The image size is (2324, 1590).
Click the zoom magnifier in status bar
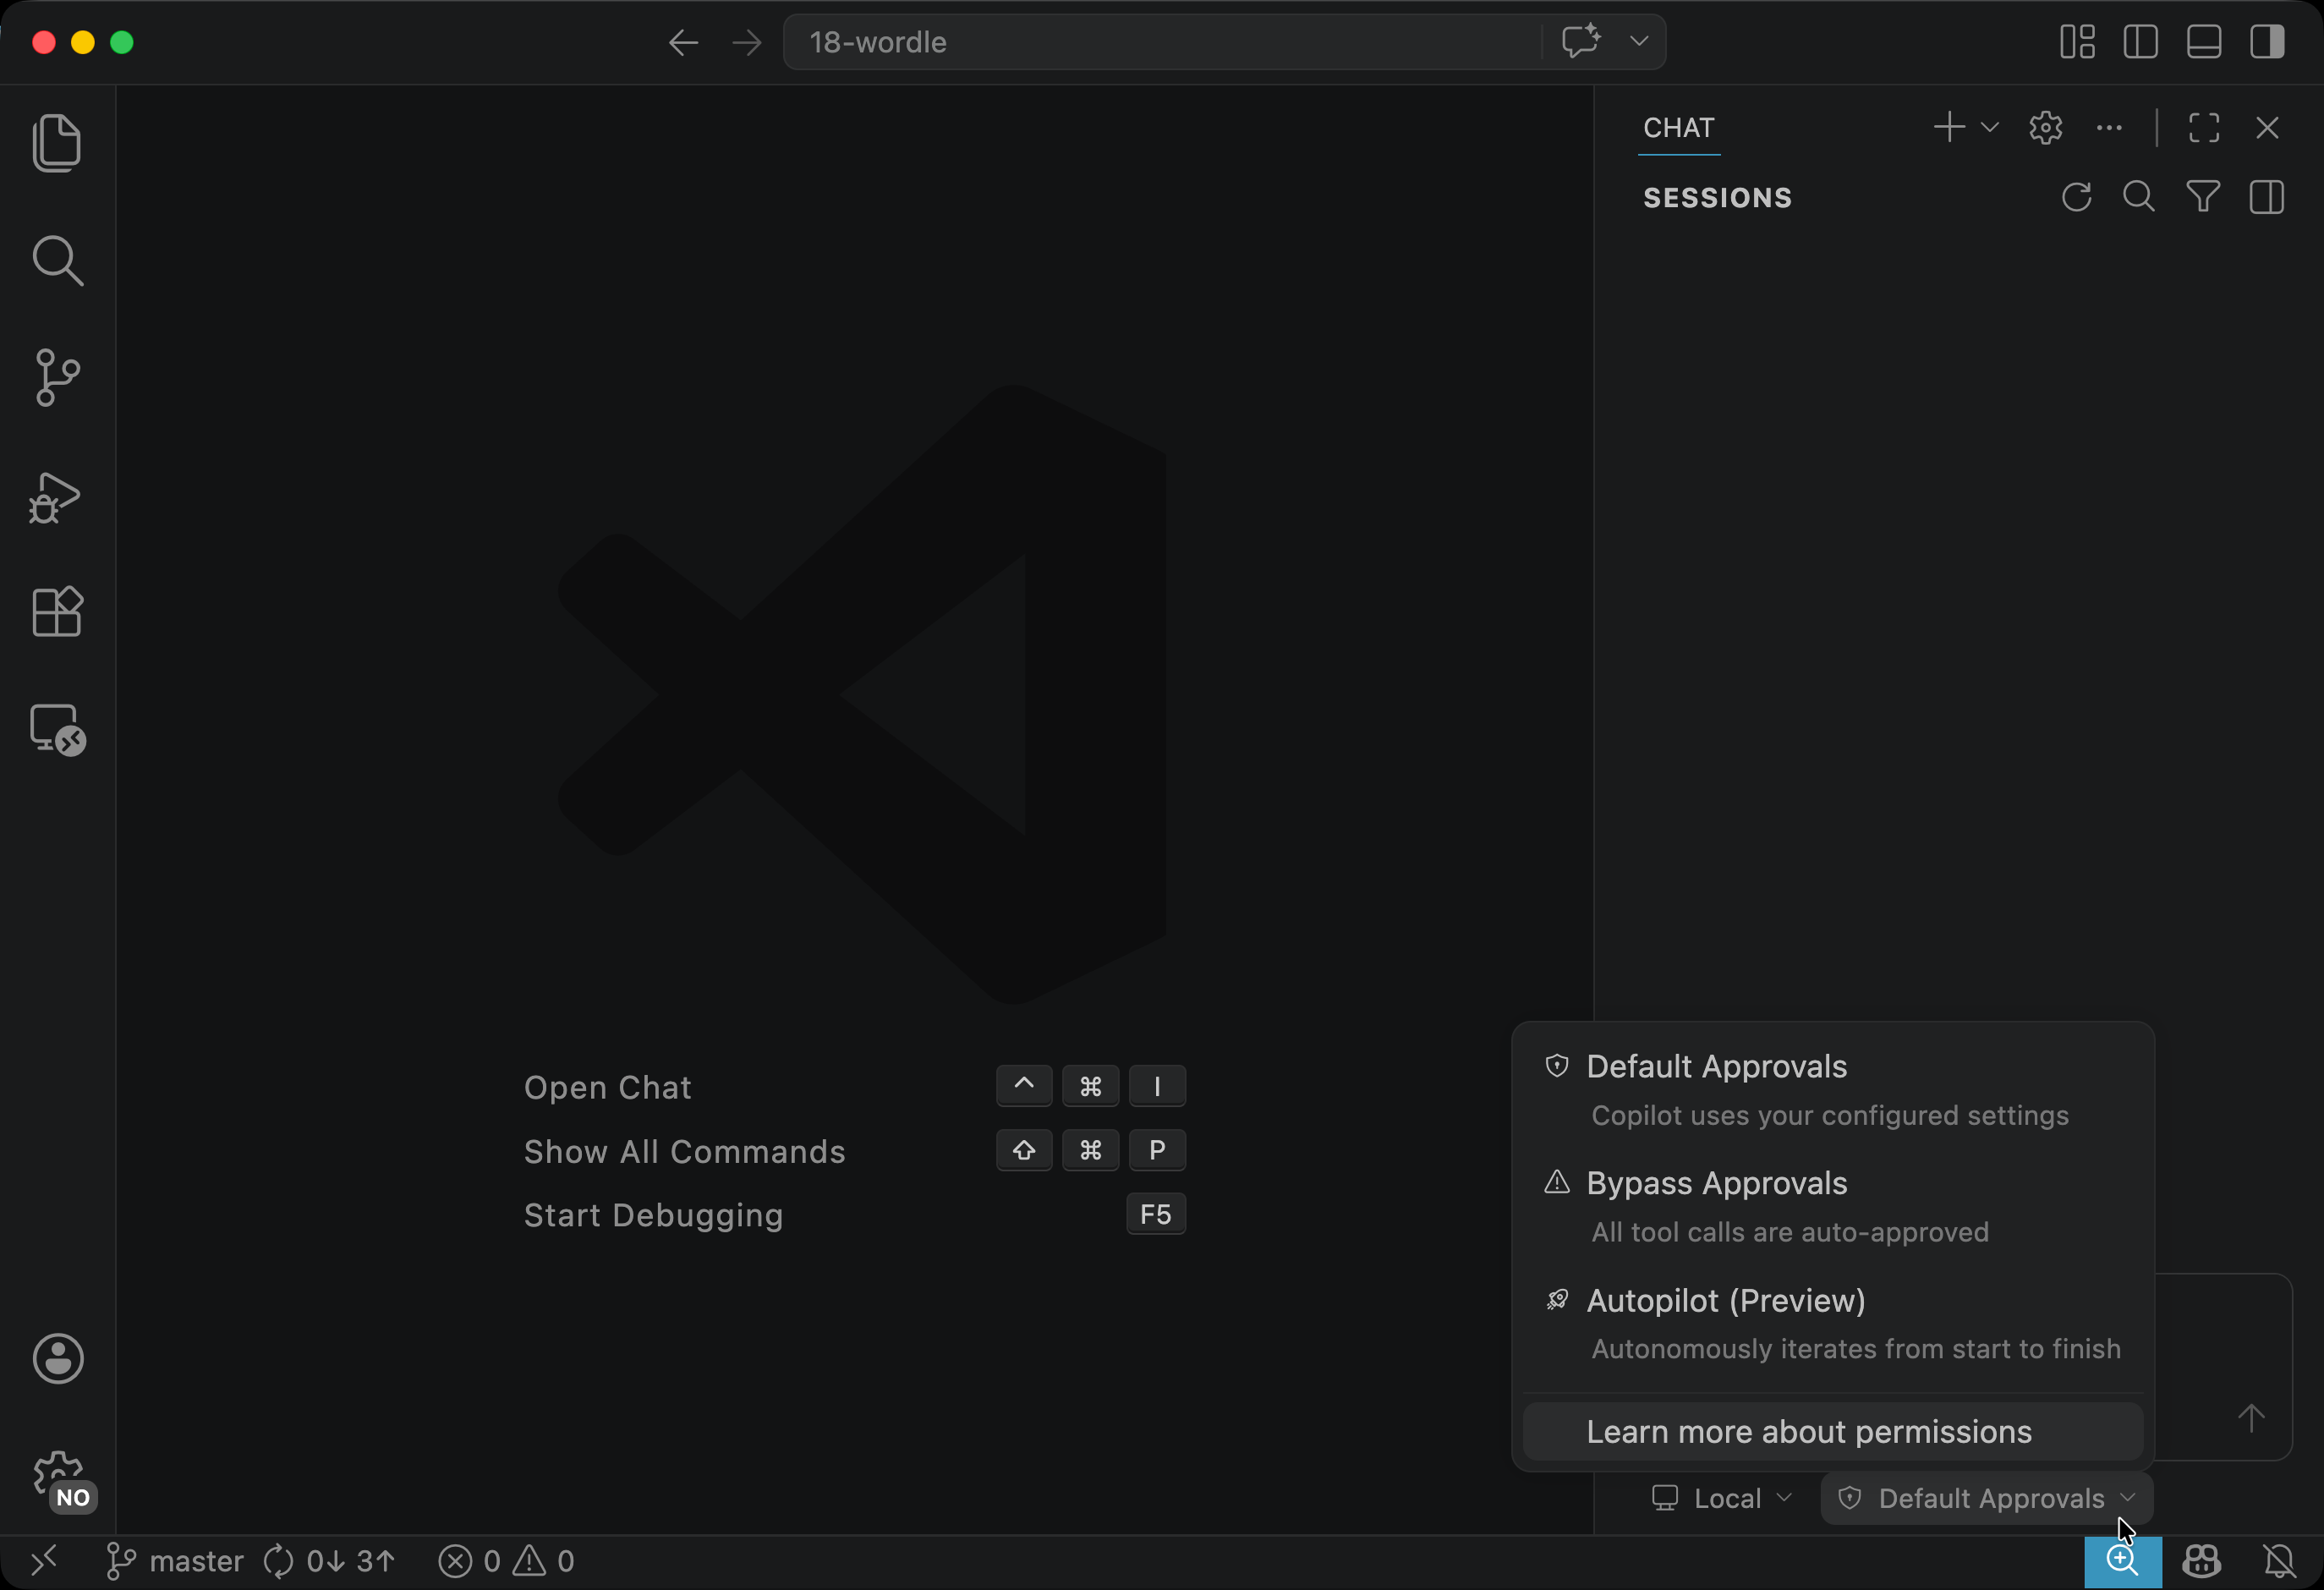tap(2122, 1561)
